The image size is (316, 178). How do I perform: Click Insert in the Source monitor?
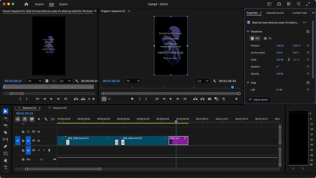click(76, 99)
